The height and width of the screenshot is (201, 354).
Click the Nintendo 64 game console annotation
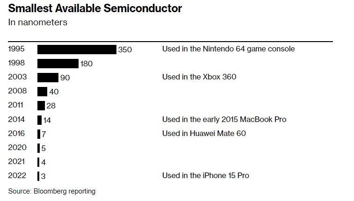coord(228,49)
